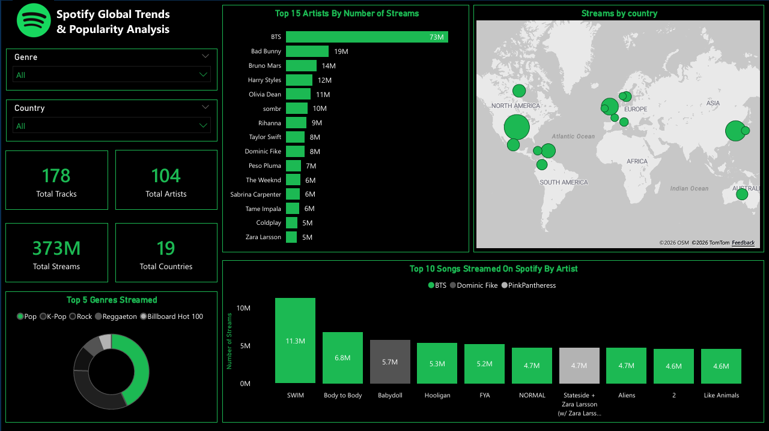769x431 pixels.
Task: Click the Dominic Fike artist label
Action: (x=263, y=152)
